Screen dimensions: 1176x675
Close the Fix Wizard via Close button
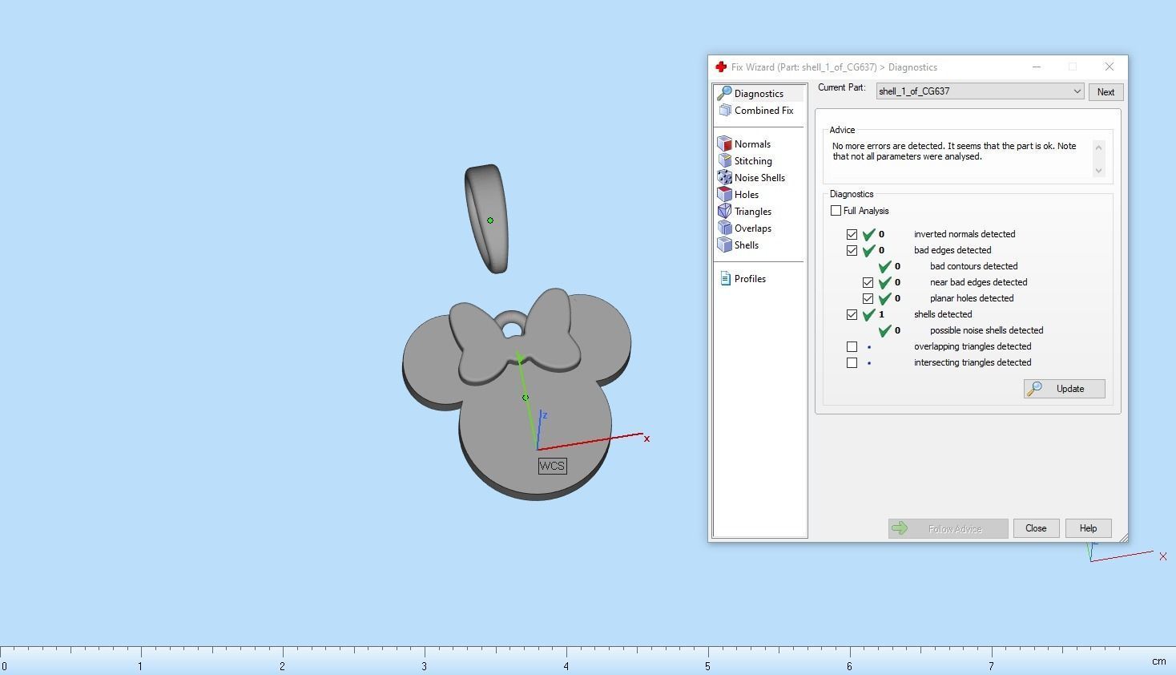pos(1036,528)
